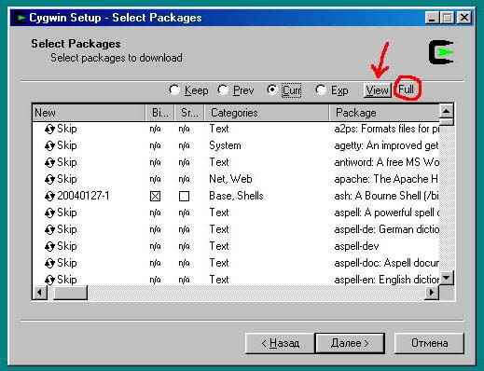Click the horizontal scrollbar left arrow
This screenshot has width=484, height=371.
click(x=40, y=293)
